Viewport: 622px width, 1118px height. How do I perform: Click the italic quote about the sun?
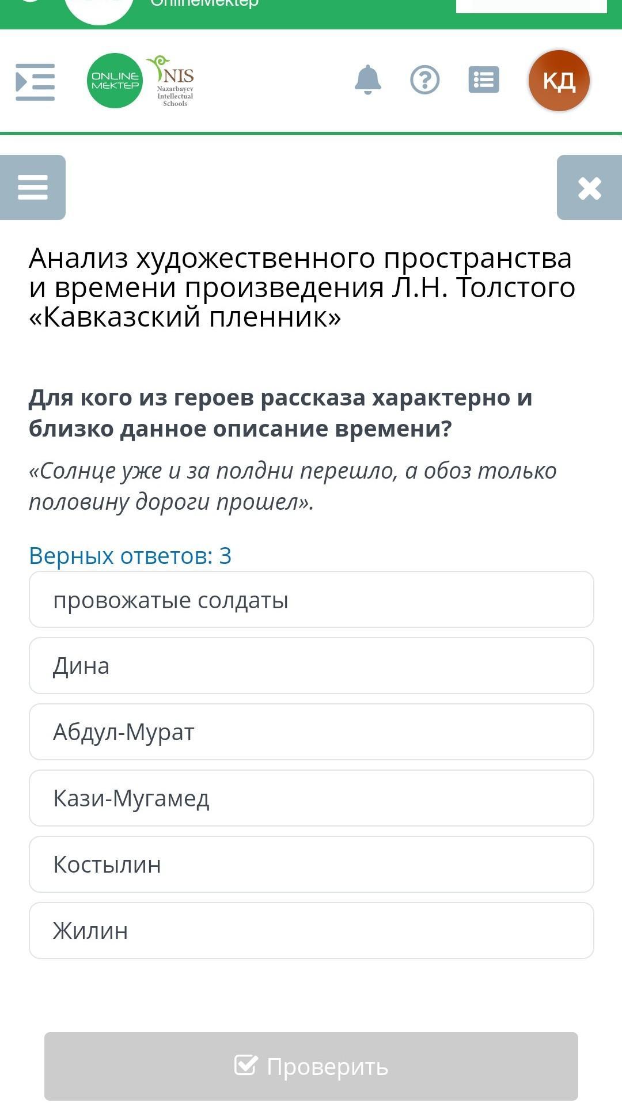[x=293, y=486]
